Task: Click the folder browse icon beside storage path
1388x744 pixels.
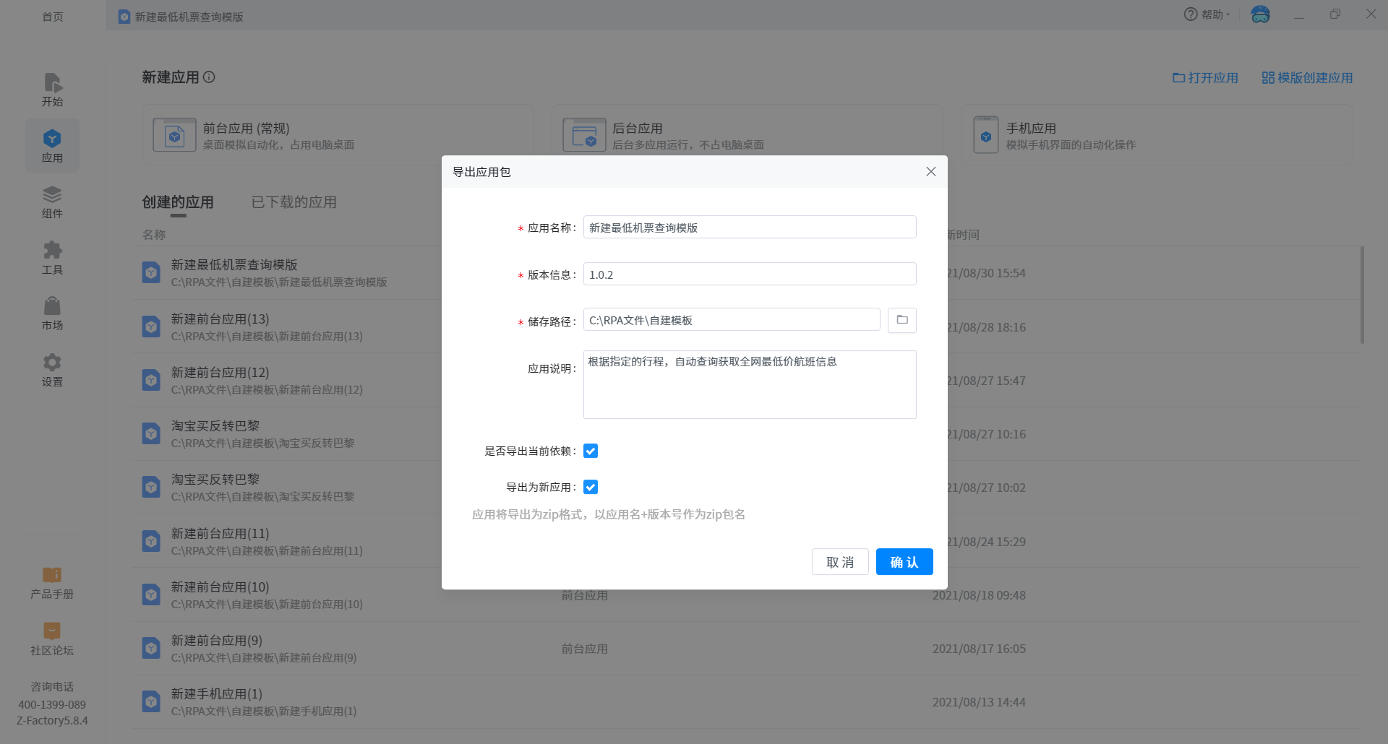Action: 901,320
